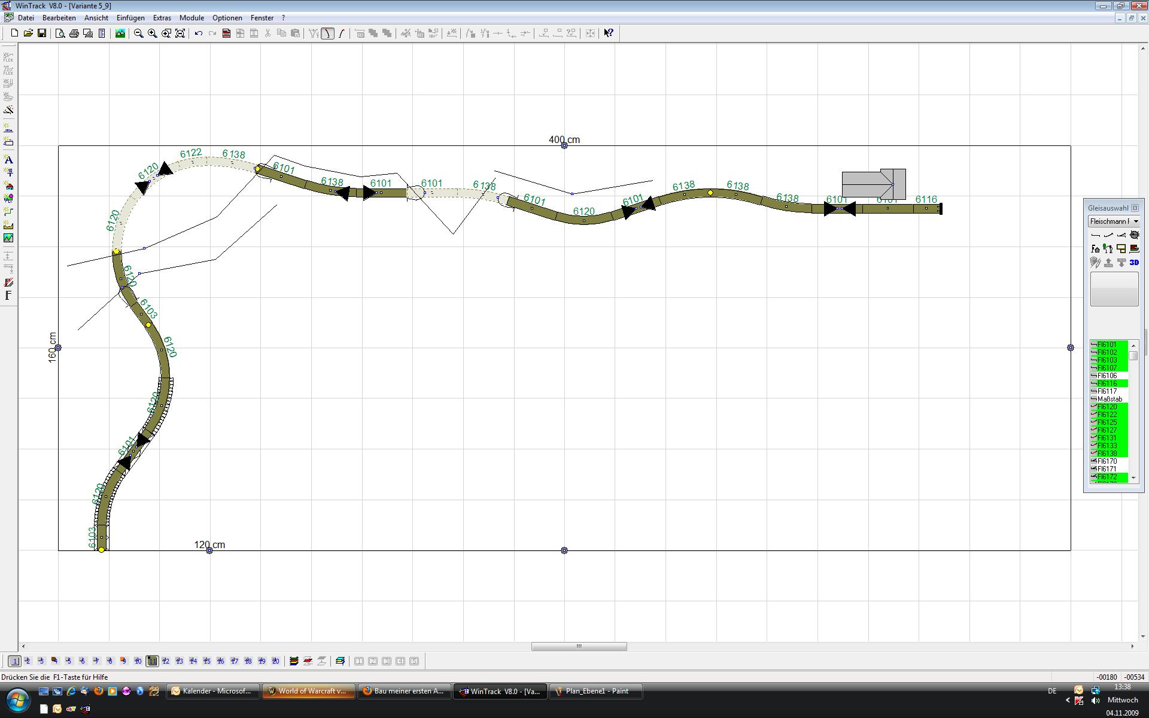
Task: Select turntable category icon in Gleisauswahl
Action: click(x=1134, y=235)
